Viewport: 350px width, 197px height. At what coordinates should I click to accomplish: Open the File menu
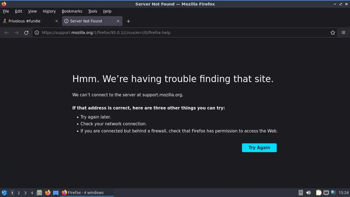6,11
